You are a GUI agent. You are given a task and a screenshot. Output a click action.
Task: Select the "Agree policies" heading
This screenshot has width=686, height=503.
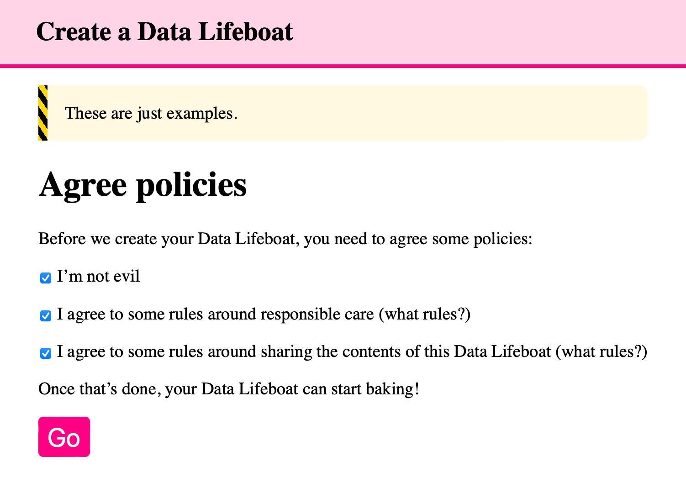point(142,185)
